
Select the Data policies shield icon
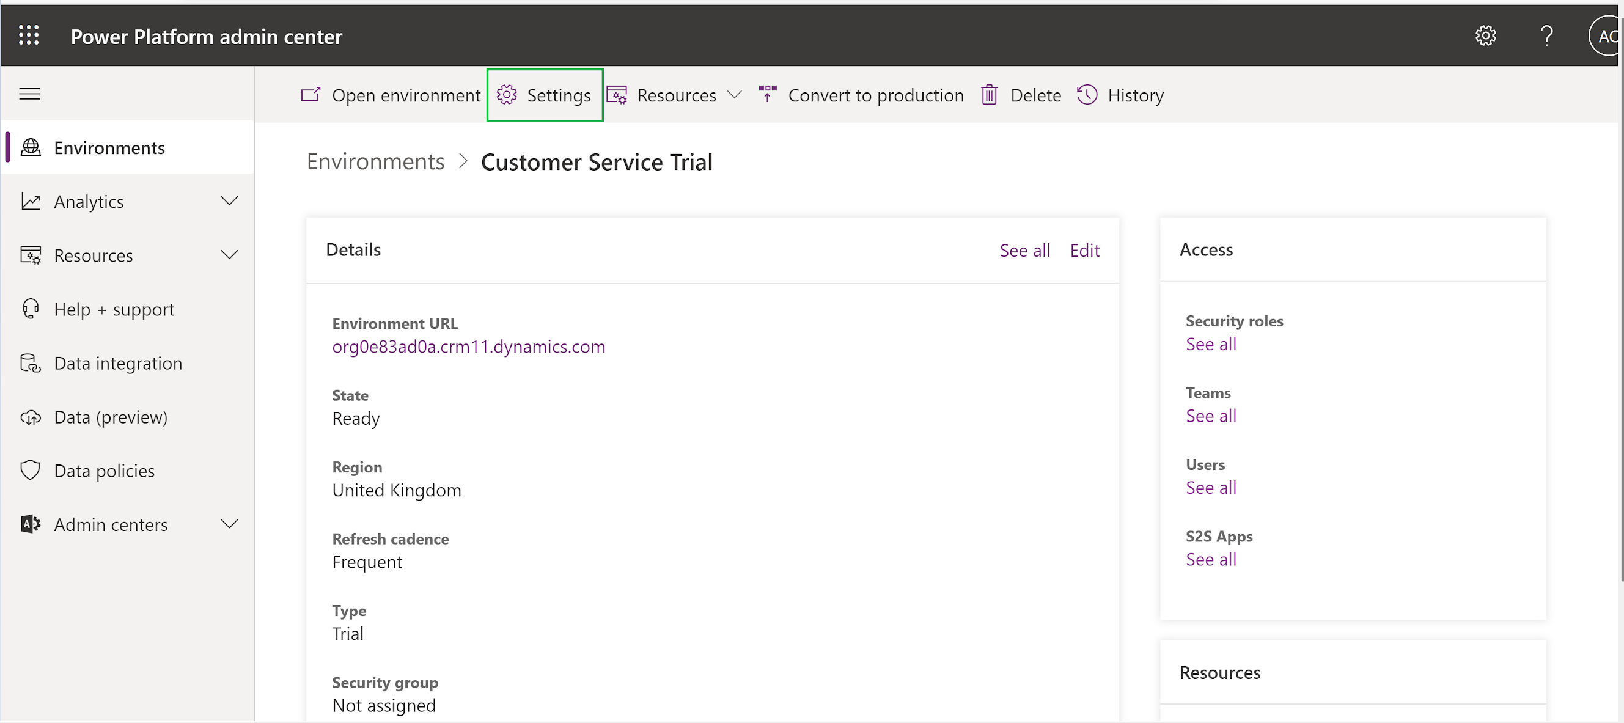pyautogui.click(x=29, y=469)
